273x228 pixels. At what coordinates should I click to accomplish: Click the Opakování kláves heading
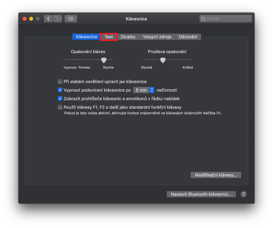click(x=88, y=52)
